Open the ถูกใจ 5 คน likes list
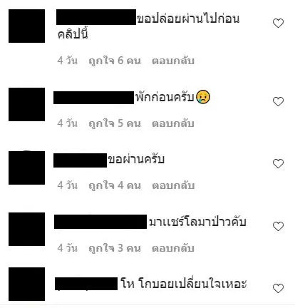This screenshot has width=295, height=308. (x=115, y=123)
